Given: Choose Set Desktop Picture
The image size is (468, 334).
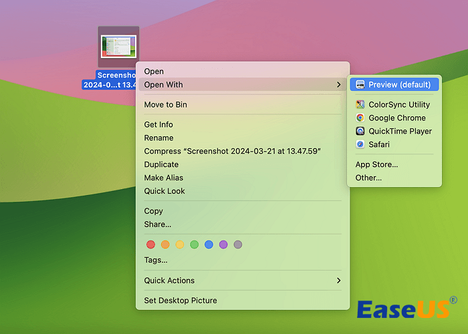Looking at the screenshot, I should coord(243,301).
